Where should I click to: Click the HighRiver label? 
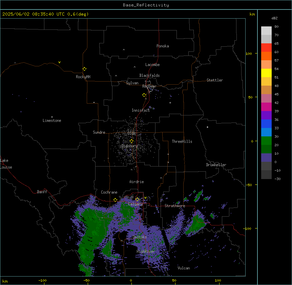pos(146,251)
